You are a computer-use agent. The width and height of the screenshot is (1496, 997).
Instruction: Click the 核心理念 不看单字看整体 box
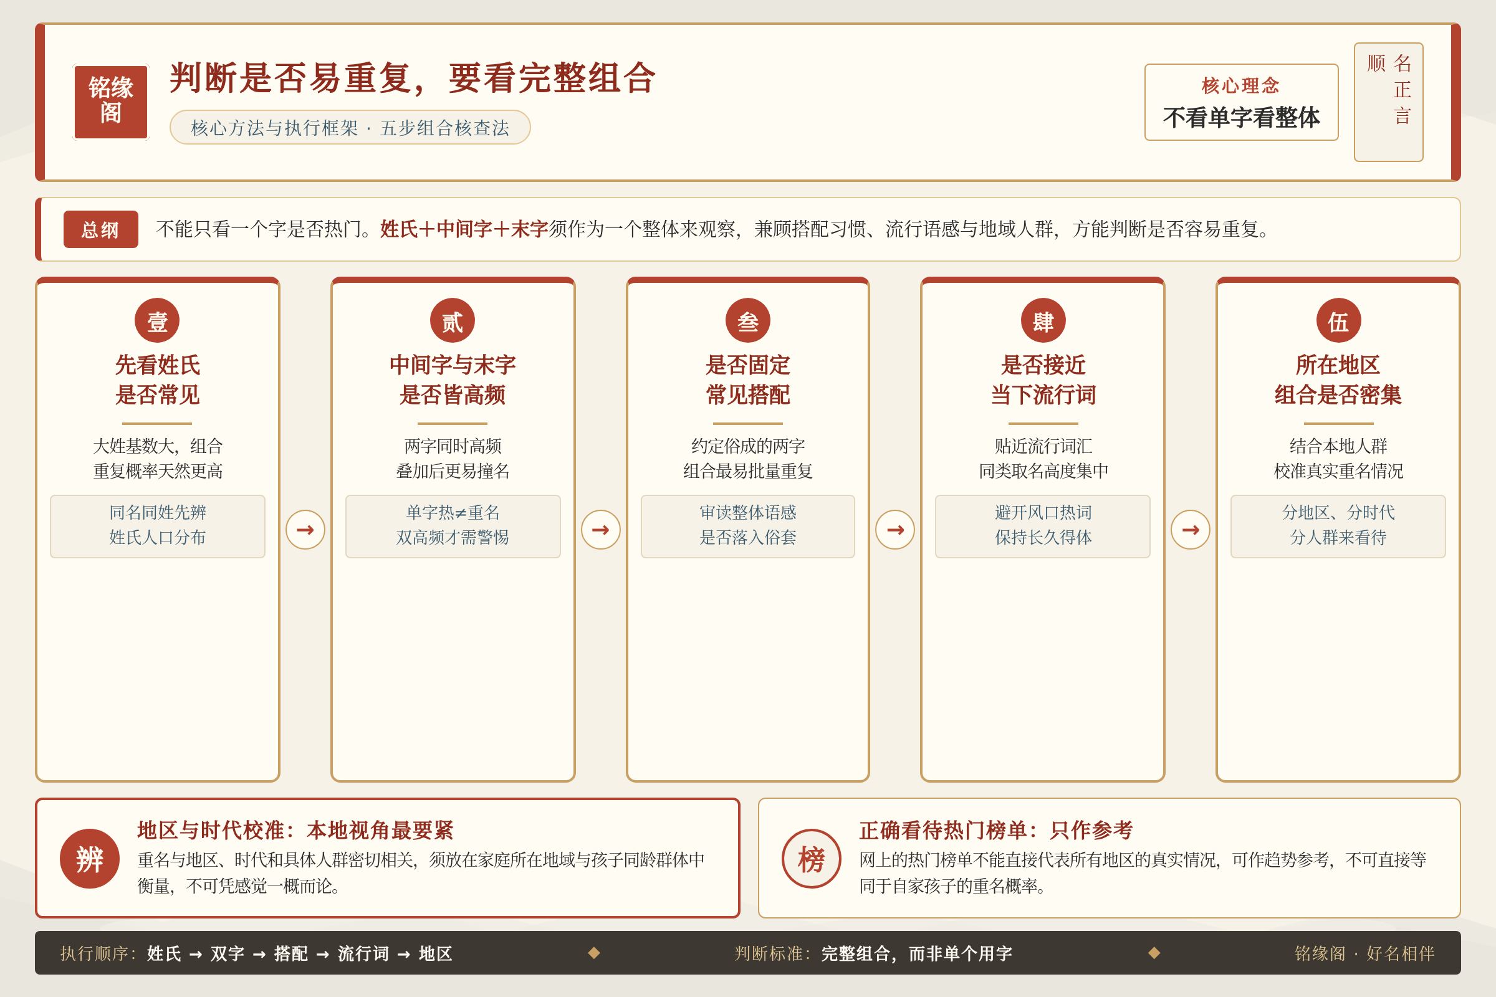[1241, 102]
